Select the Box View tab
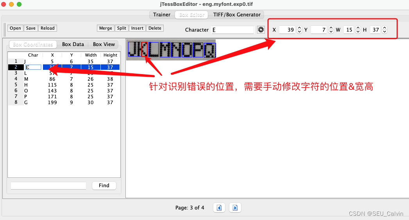The height and width of the screenshot is (220, 409). tap(104, 44)
